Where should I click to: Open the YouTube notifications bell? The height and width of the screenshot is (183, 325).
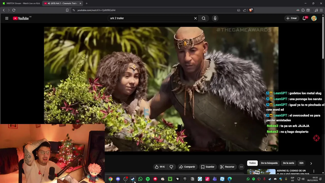tap(304, 18)
